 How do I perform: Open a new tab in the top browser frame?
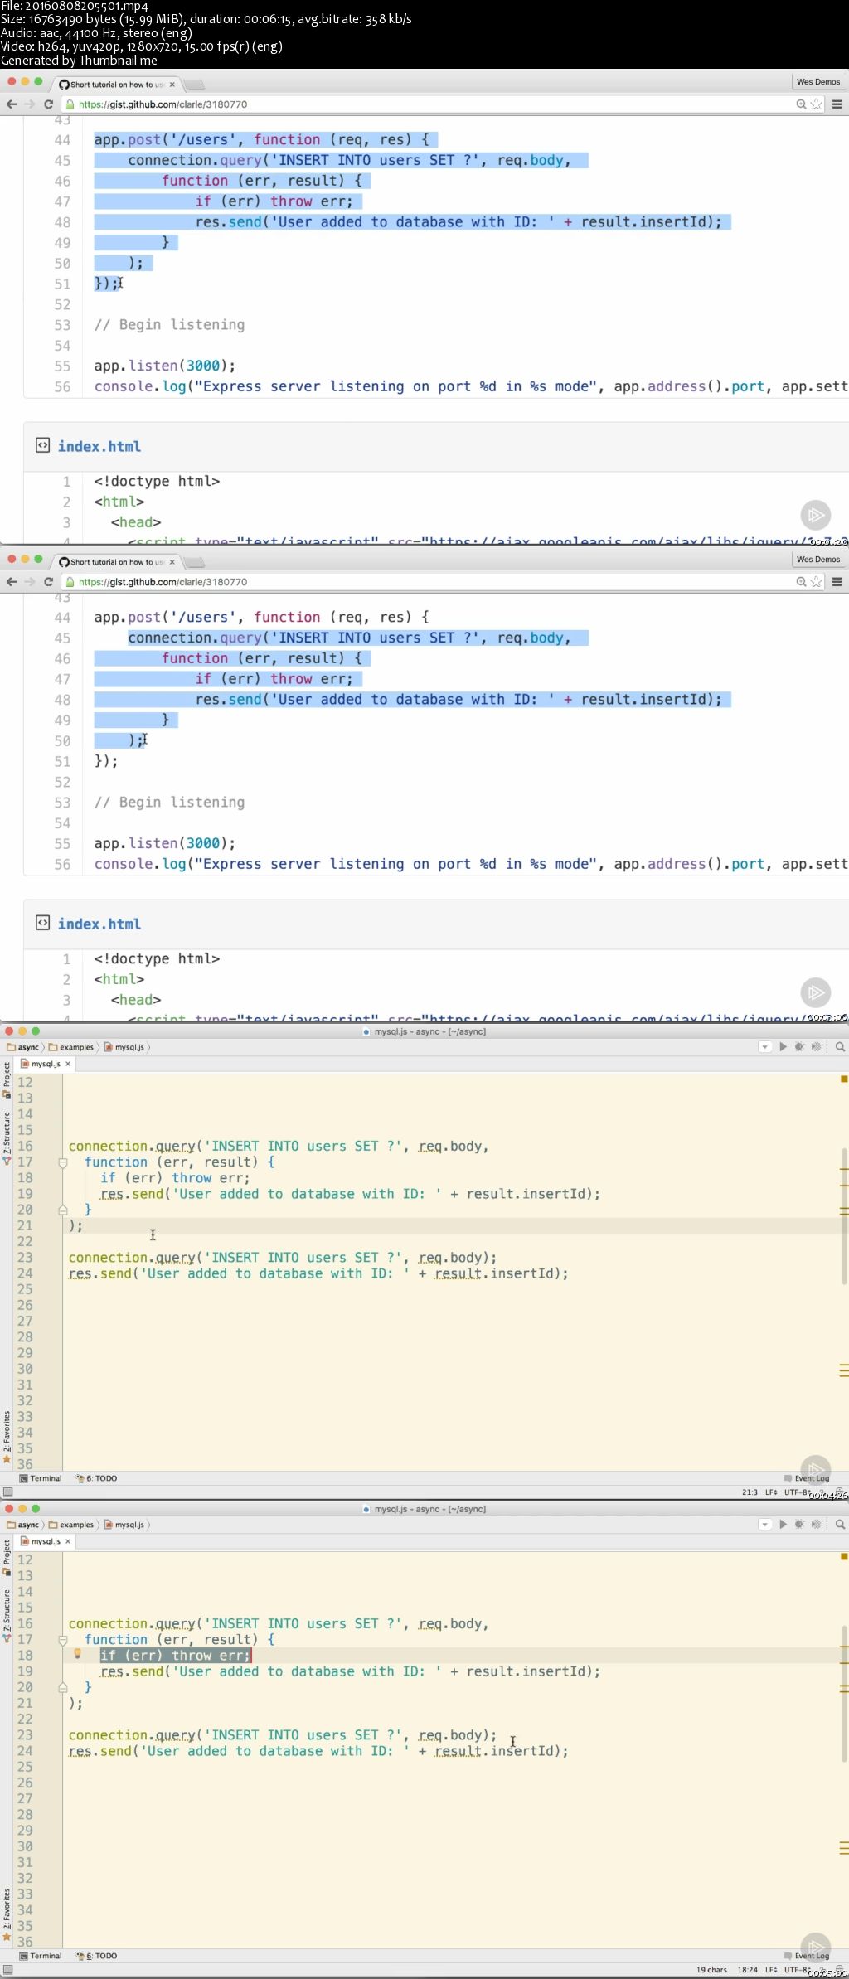click(194, 85)
